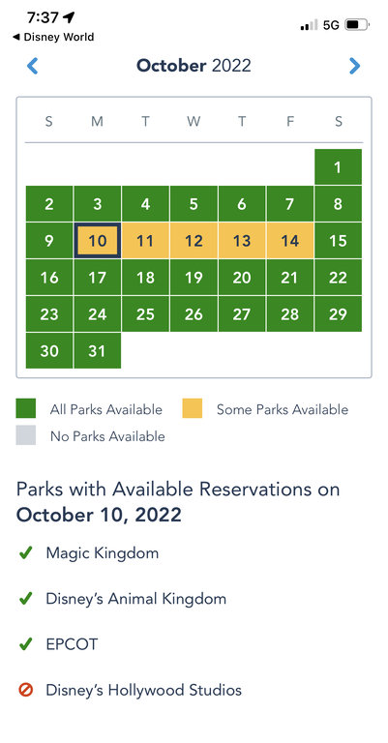
Task: Tap the red unavailable icon for Hollywood Studios
Action: pos(25,690)
